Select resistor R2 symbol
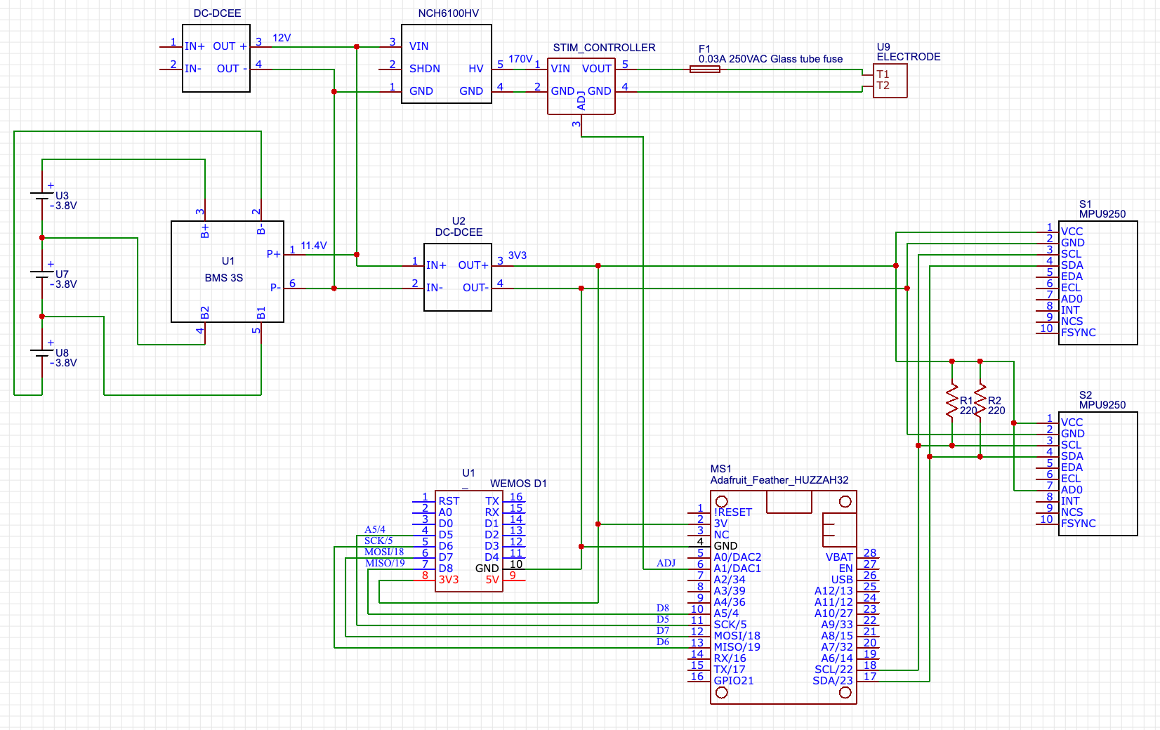The width and height of the screenshot is (1160, 730). [980, 401]
